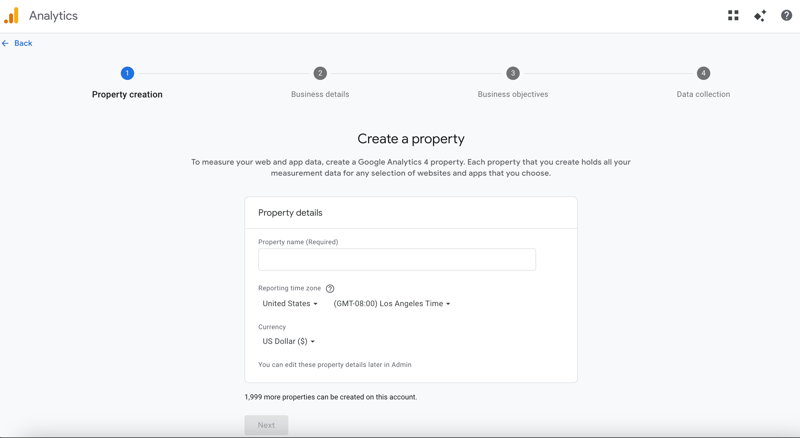Click the back arrow icon
Viewport: 800px width, 438px height.
coord(5,43)
